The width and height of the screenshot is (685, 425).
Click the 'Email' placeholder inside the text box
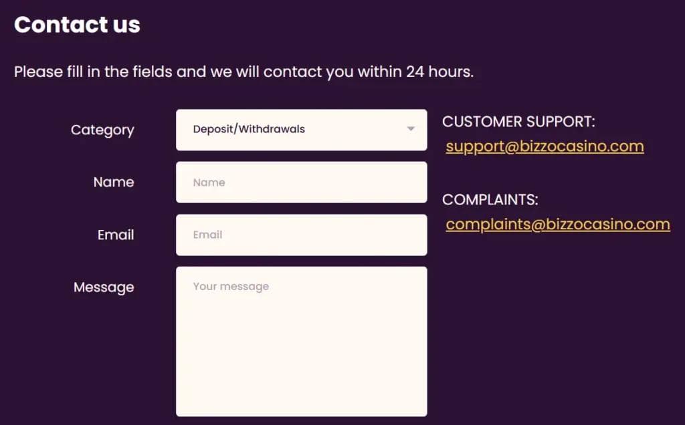[207, 235]
